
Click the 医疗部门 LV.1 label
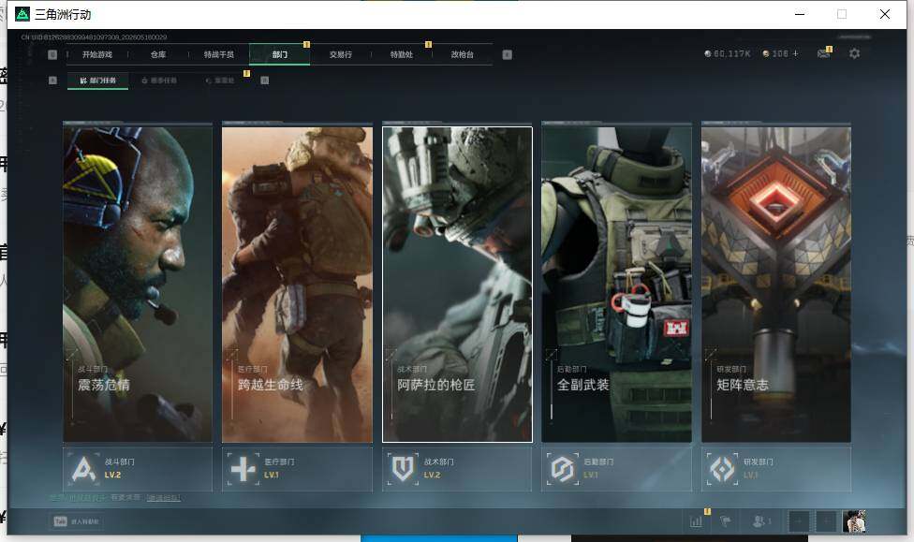point(271,475)
